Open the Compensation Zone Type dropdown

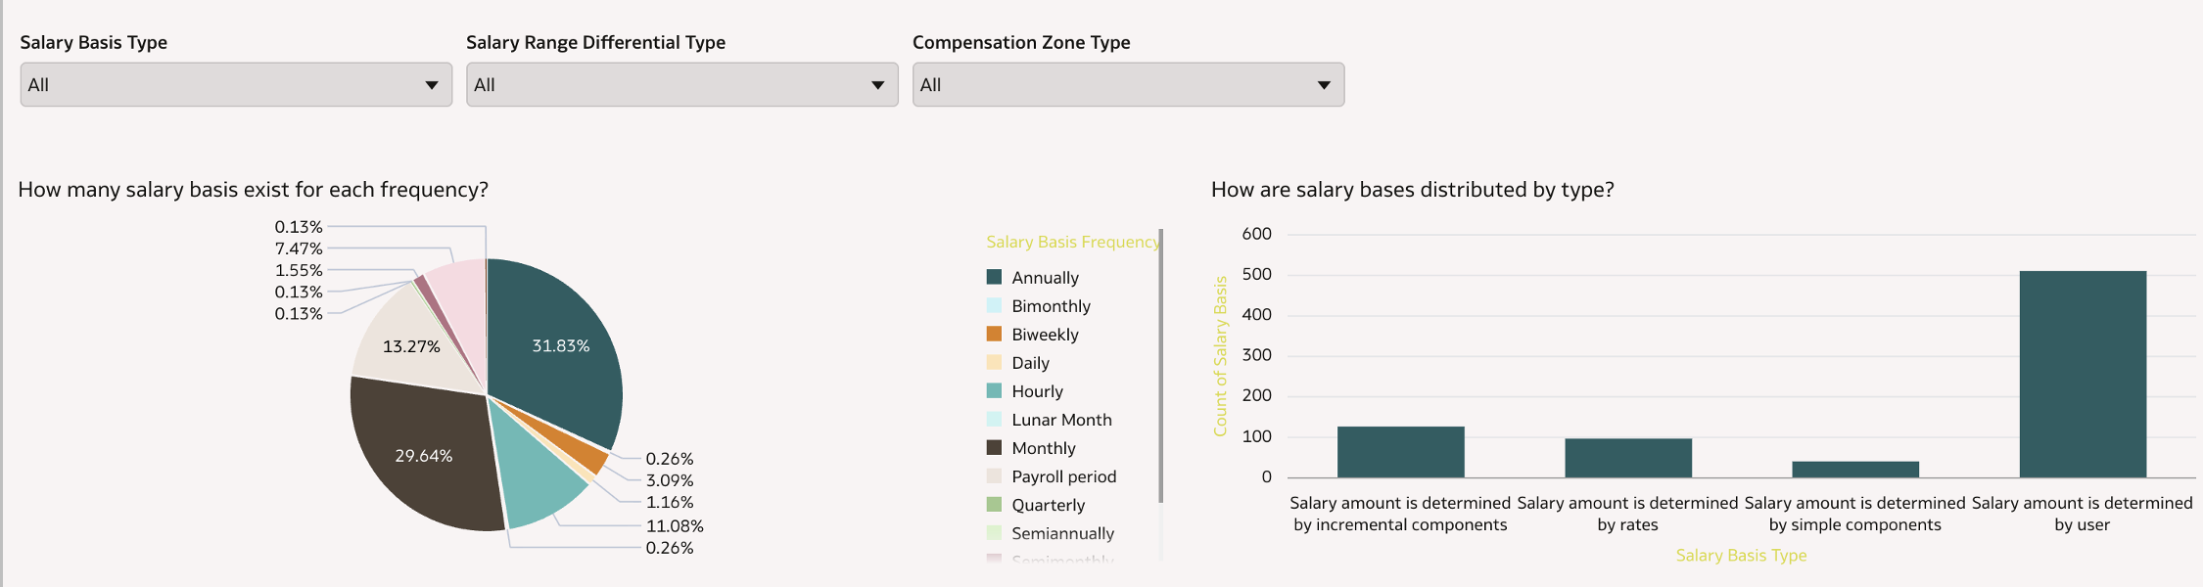click(x=1128, y=85)
